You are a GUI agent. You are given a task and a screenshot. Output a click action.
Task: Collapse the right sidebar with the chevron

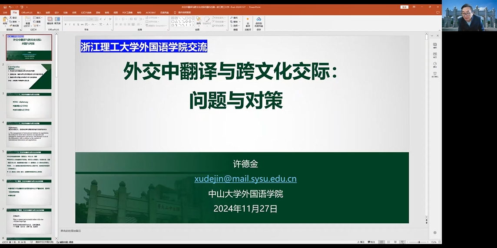coord(431,36)
